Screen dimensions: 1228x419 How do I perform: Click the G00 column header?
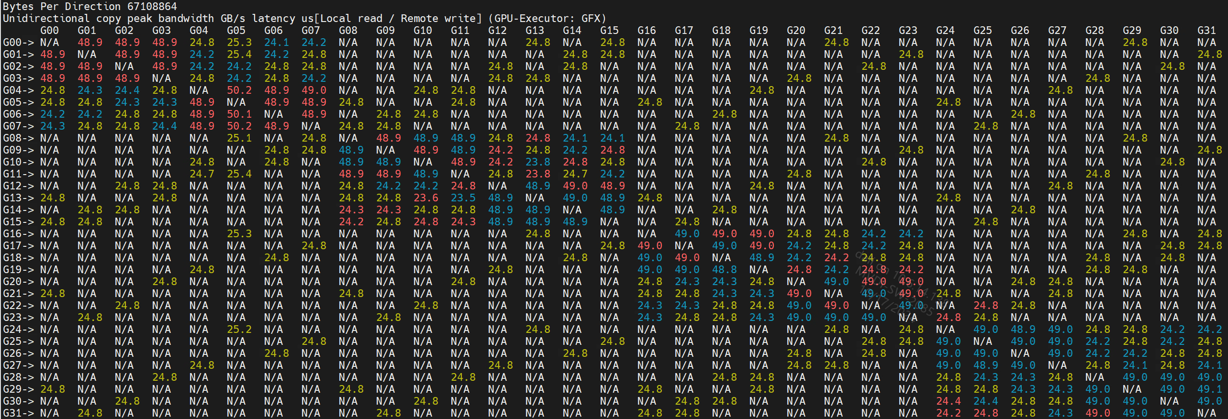(49, 30)
